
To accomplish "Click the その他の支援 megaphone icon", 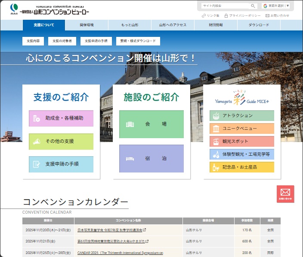I will [x=37, y=142].
